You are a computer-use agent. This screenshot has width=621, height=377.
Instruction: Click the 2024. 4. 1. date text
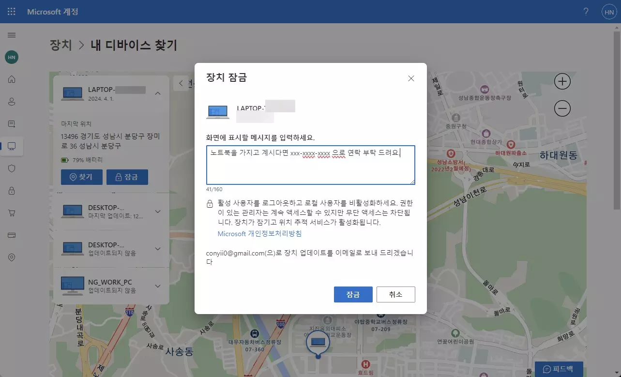coord(101,99)
